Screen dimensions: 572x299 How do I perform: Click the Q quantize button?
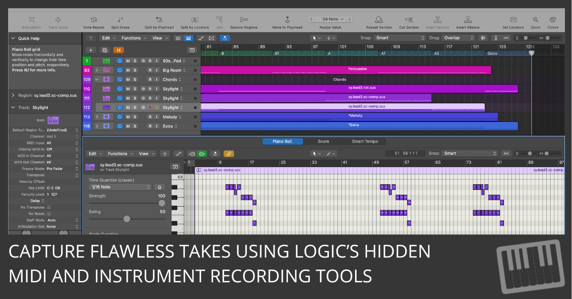click(160, 187)
